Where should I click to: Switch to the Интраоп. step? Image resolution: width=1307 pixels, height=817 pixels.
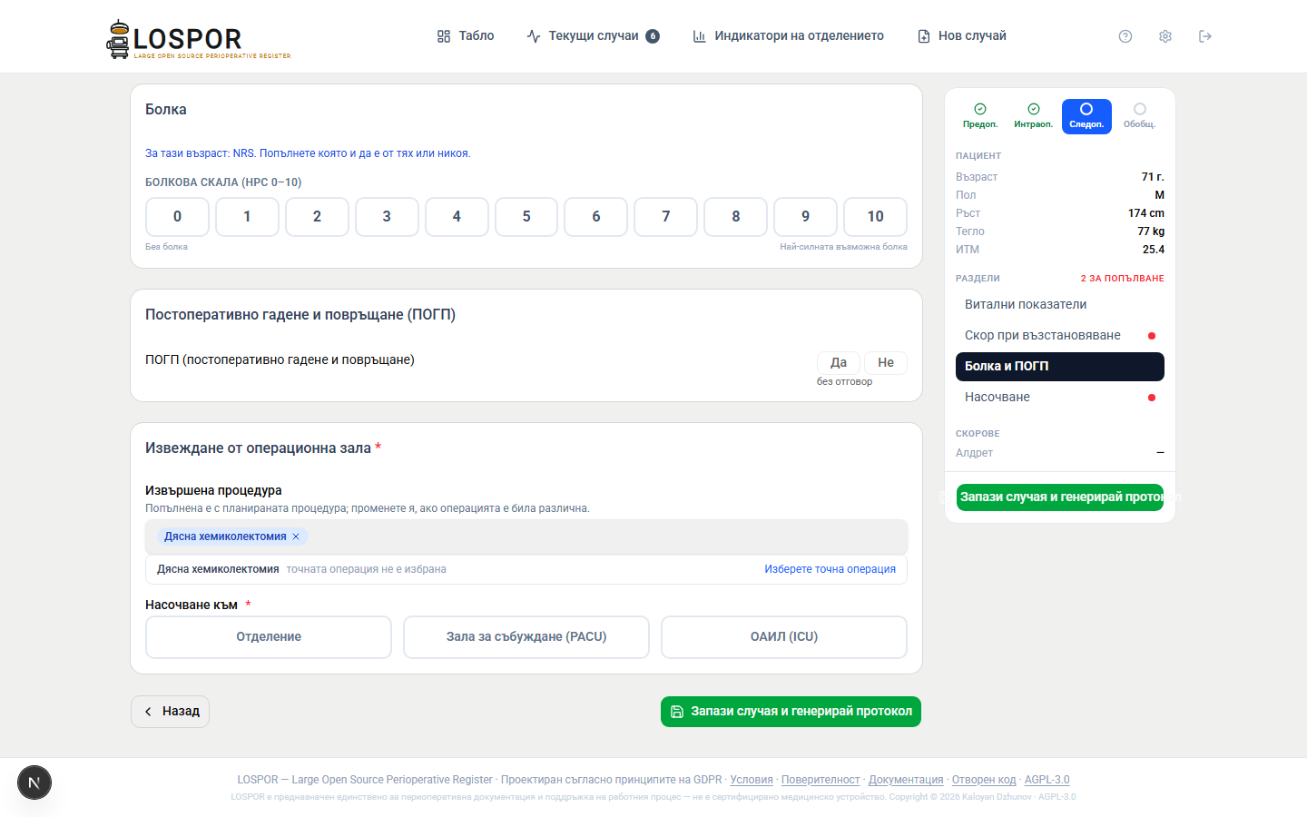click(x=1034, y=116)
